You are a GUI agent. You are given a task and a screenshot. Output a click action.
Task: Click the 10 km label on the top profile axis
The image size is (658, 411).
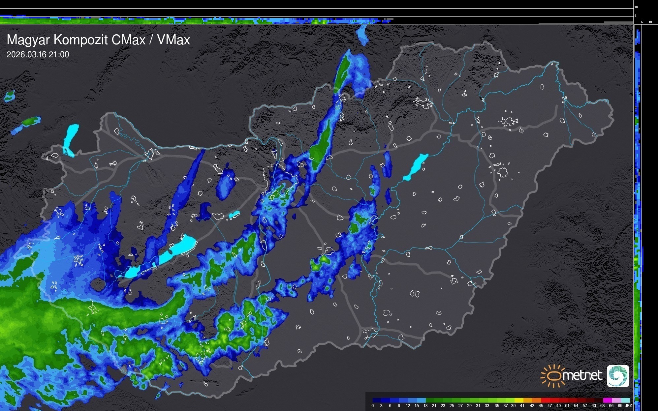click(x=636, y=7)
